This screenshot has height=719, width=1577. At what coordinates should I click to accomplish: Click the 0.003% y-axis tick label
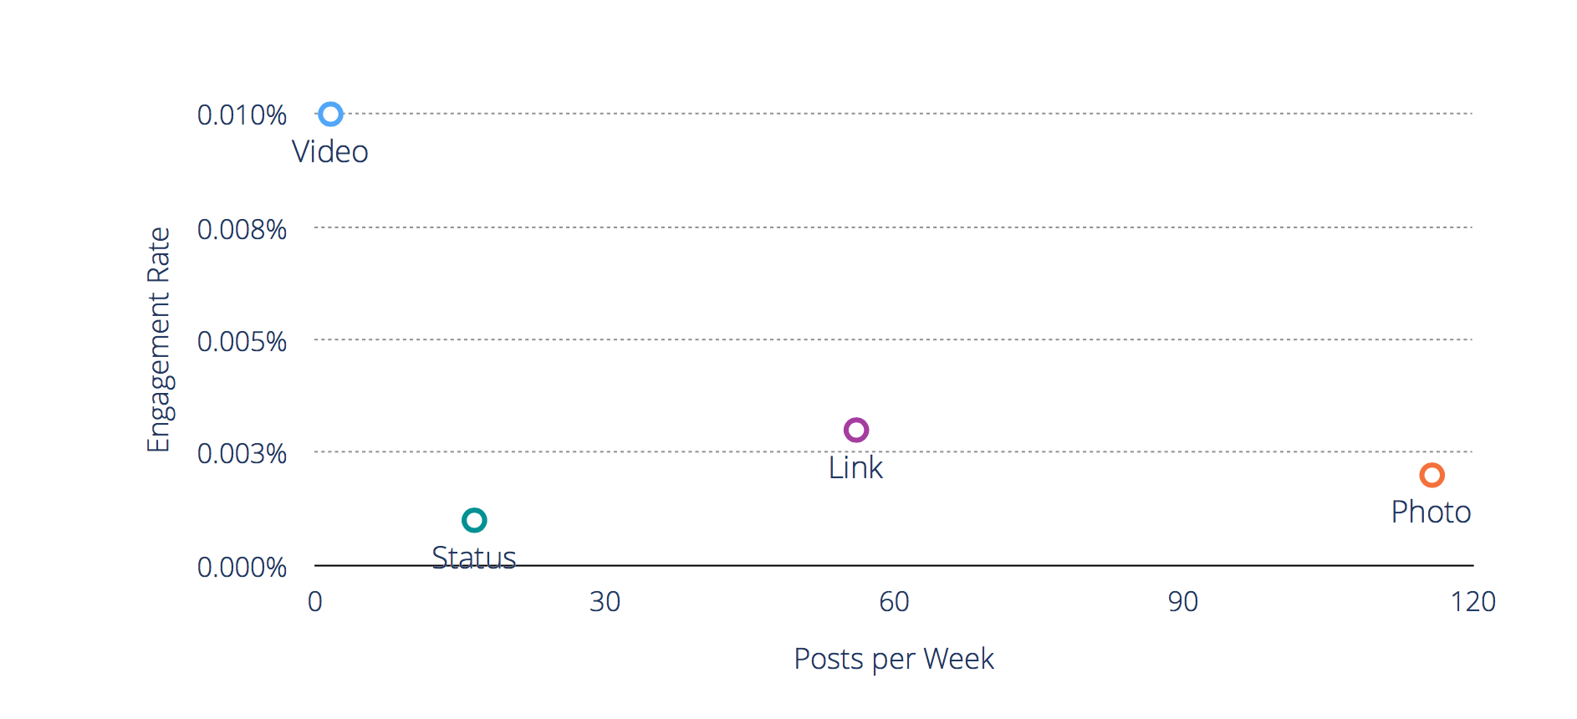[242, 454]
